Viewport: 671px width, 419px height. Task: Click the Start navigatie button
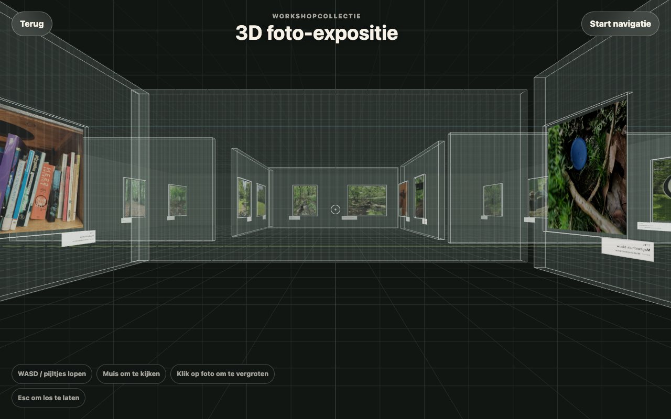click(x=620, y=24)
